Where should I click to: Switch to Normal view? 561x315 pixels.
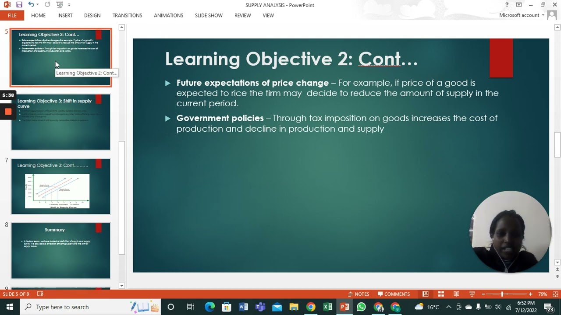425,294
